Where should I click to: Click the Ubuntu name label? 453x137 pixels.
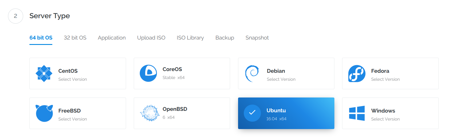click(x=276, y=111)
